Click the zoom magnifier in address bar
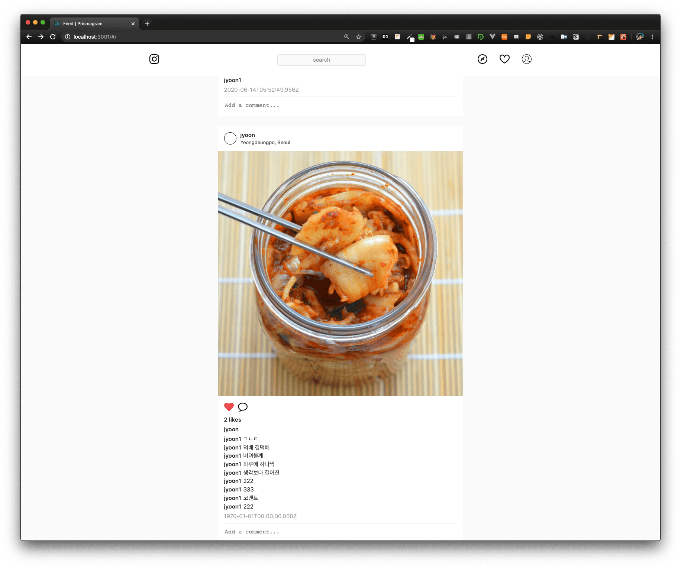Viewport: 681px width, 568px height. coord(347,37)
